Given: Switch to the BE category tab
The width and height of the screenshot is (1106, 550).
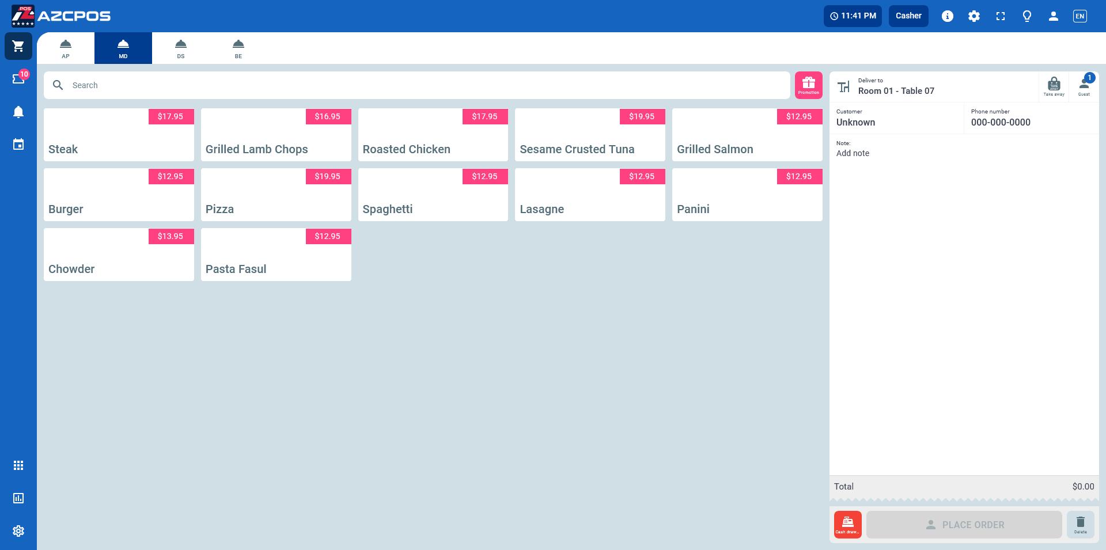Looking at the screenshot, I should coord(238,48).
